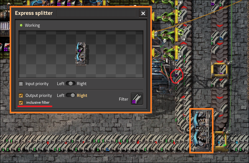This screenshot has height=163, width=249.
Task: Click the green Working status indicator dot
Action: [x=21, y=25]
